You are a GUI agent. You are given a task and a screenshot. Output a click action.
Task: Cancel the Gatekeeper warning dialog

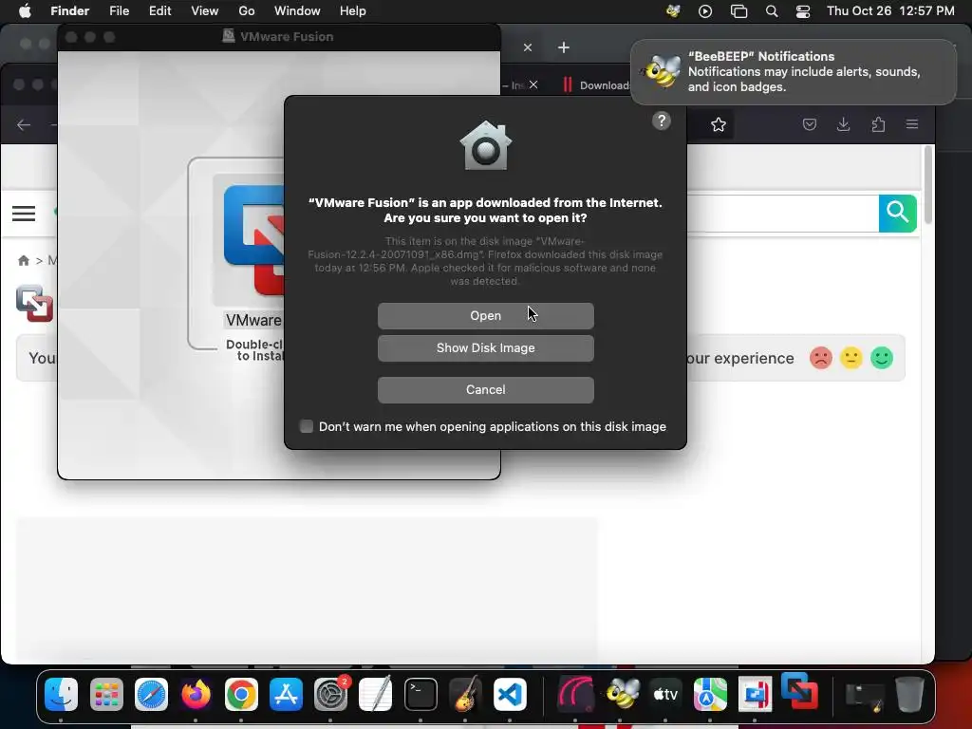click(x=485, y=390)
